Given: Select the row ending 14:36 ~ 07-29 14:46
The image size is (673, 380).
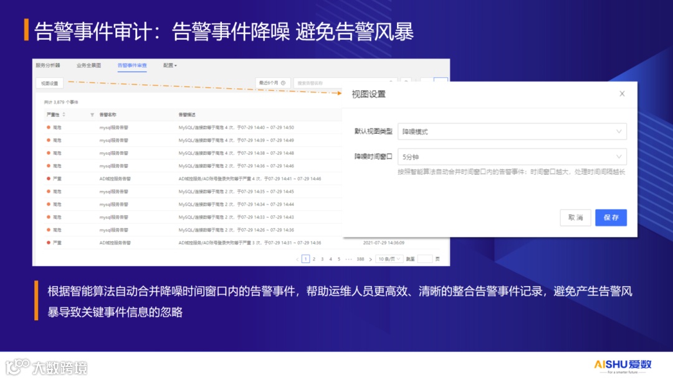Looking at the screenshot, I should 193,166.
